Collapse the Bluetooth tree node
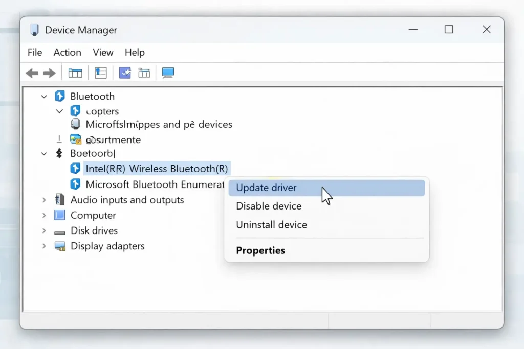Image resolution: width=524 pixels, height=349 pixels. 44,96
